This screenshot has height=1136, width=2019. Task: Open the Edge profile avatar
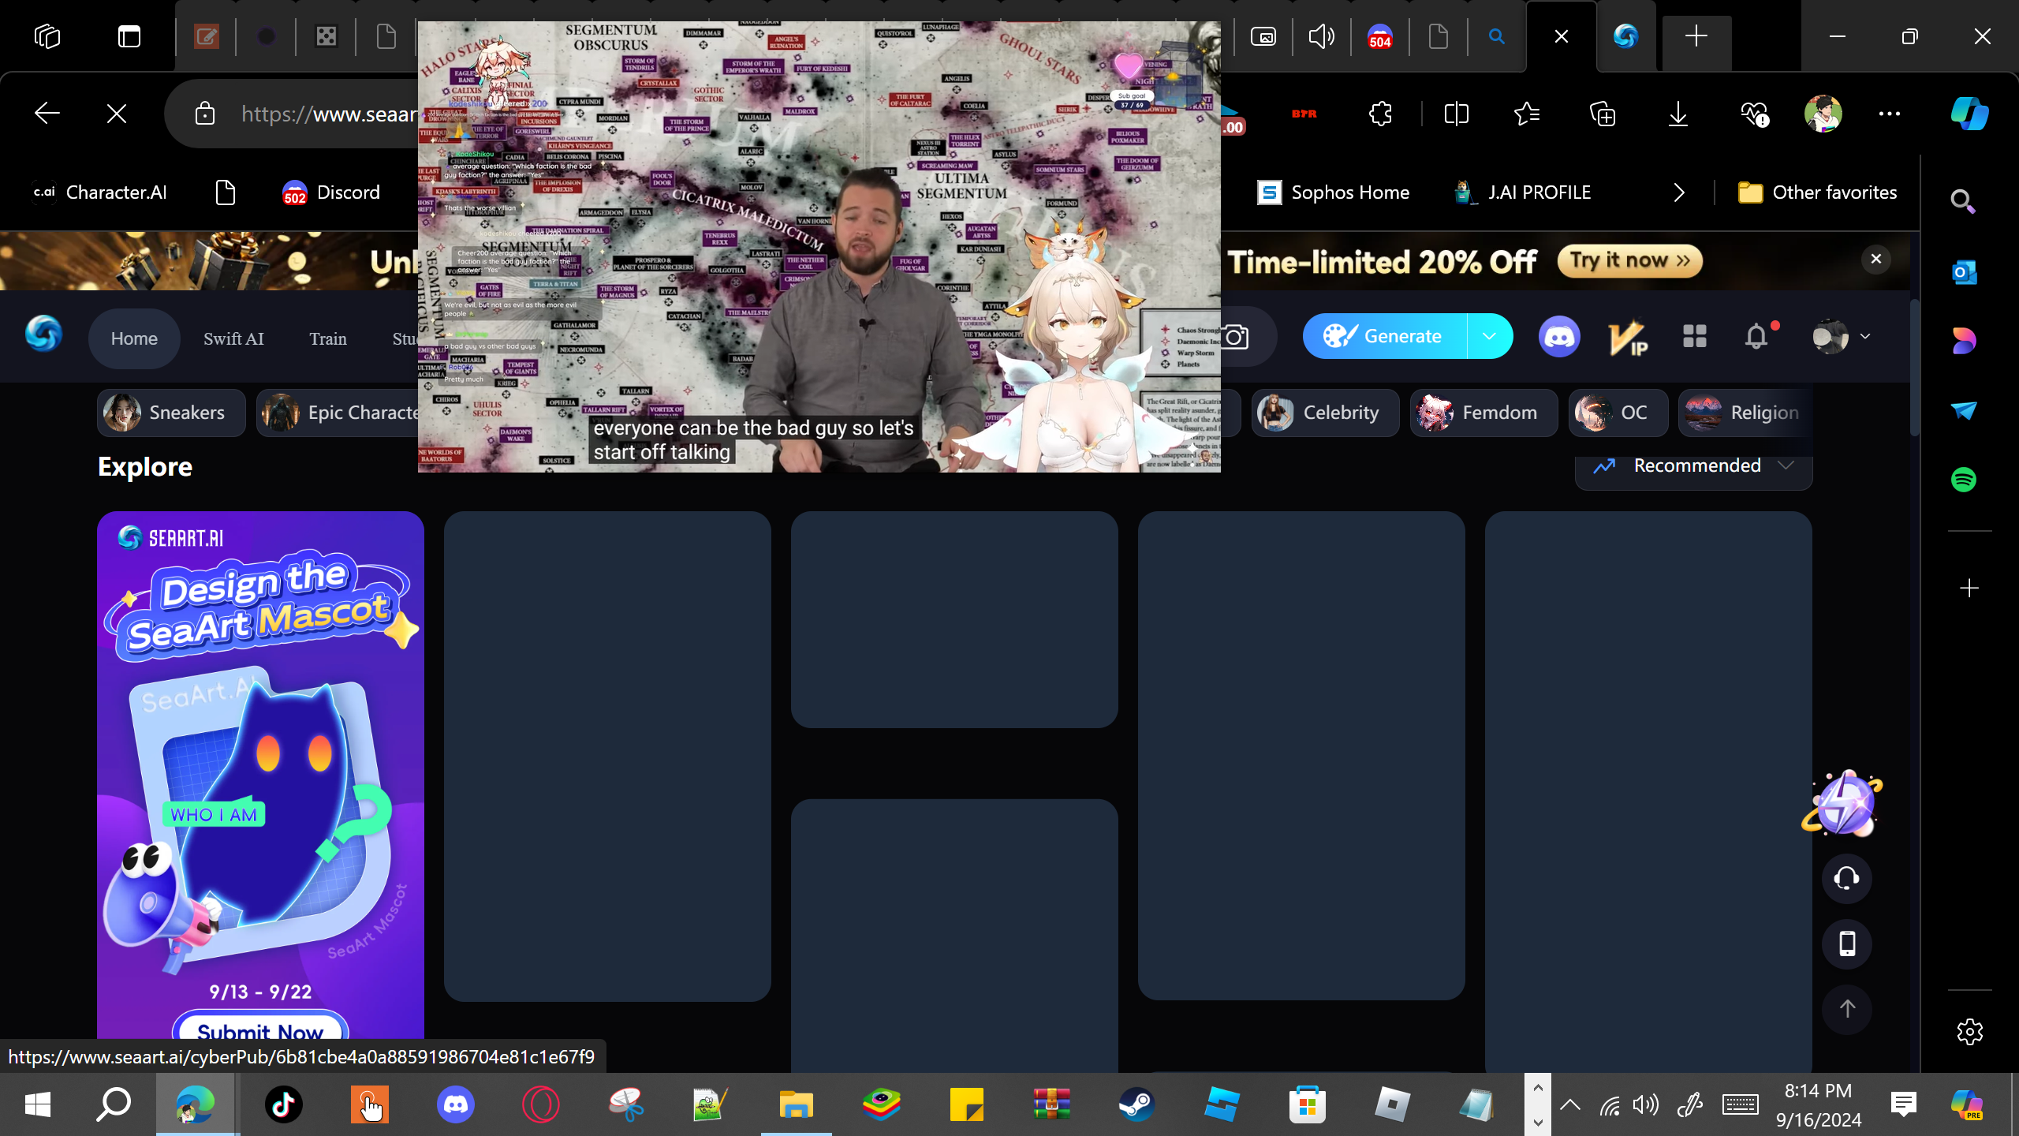coord(1823,114)
